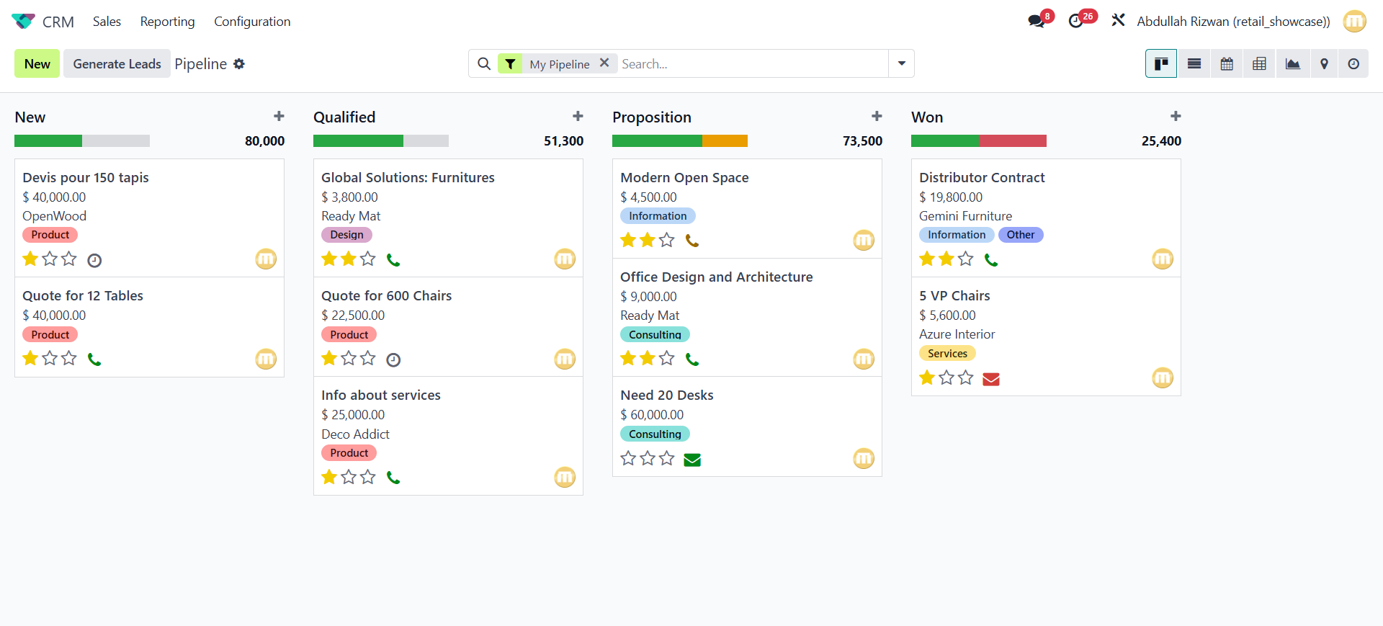The image size is (1383, 626).
Task: Set second star priority on Quote for 12 Tables
Action: [50, 358]
